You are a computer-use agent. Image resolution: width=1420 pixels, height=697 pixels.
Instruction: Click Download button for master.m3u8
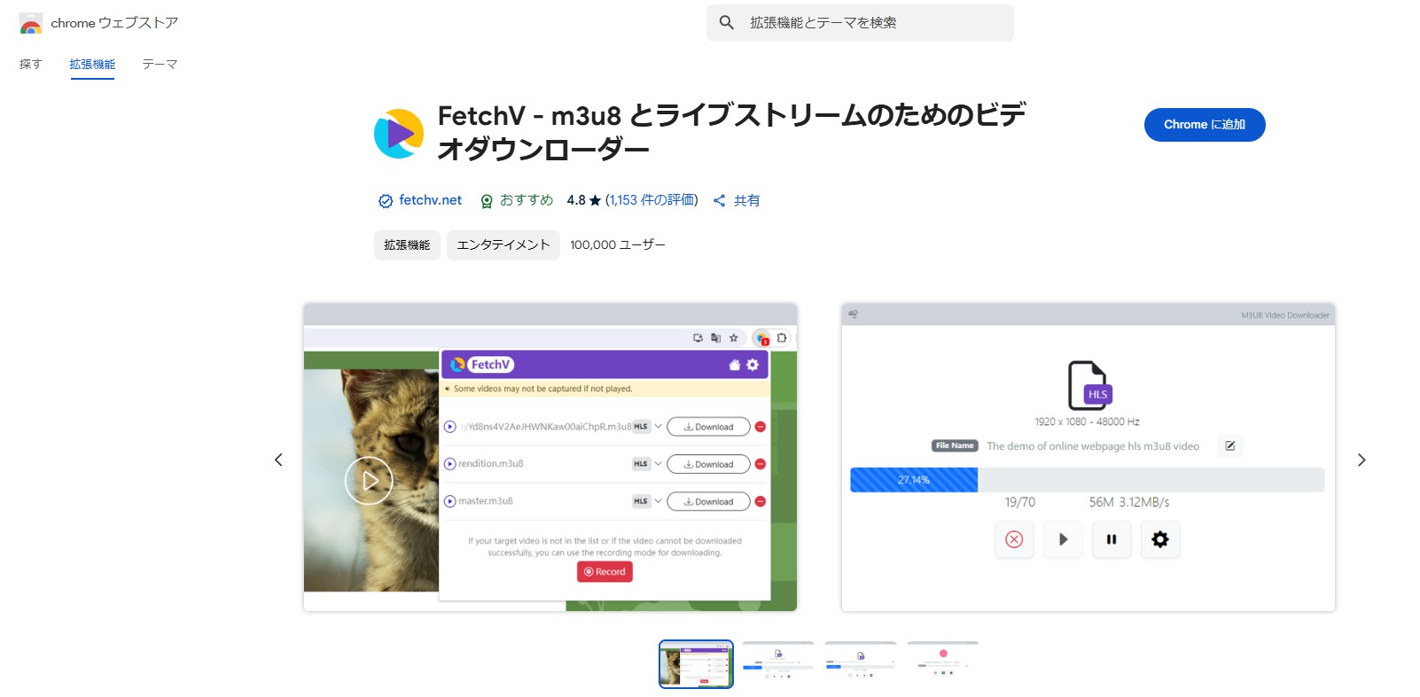click(708, 501)
